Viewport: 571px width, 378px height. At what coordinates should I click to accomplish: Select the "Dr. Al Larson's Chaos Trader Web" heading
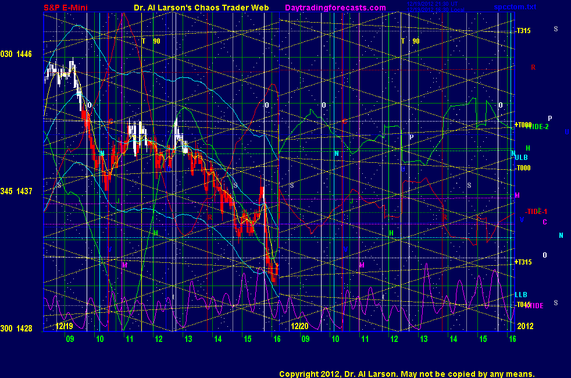(x=201, y=8)
